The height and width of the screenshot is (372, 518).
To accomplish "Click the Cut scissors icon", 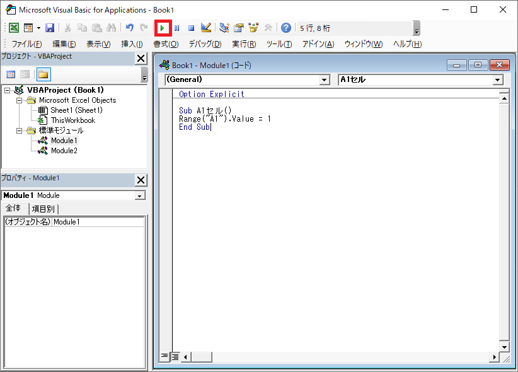I will pos(67,28).
